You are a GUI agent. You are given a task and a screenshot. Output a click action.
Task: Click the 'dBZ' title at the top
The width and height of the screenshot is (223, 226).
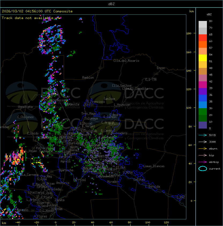coord(111,4)
